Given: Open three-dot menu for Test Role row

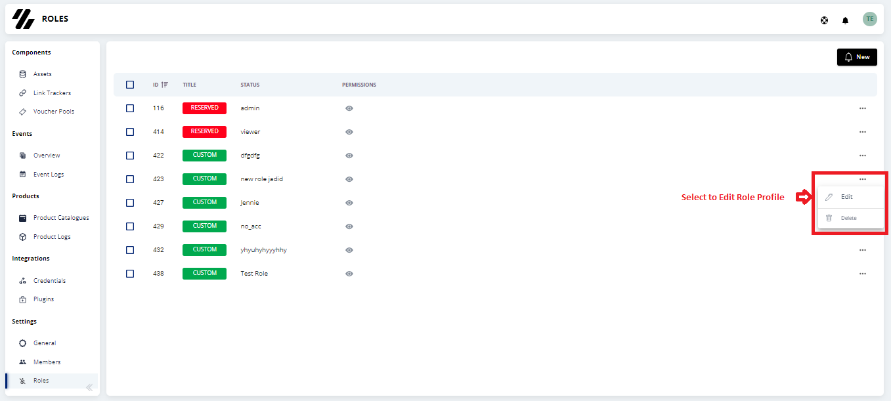Looking at the screenshot, I should (863, 274).
